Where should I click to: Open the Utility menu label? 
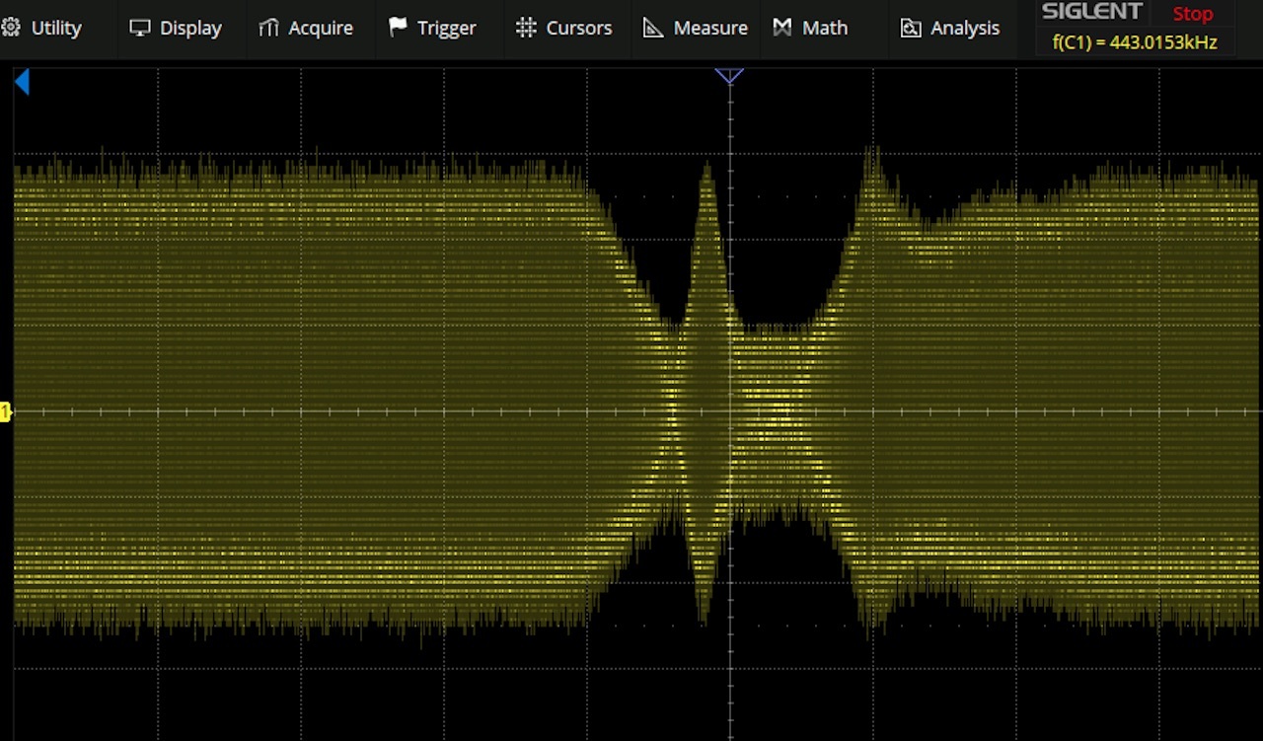click(x=56, y=28)
